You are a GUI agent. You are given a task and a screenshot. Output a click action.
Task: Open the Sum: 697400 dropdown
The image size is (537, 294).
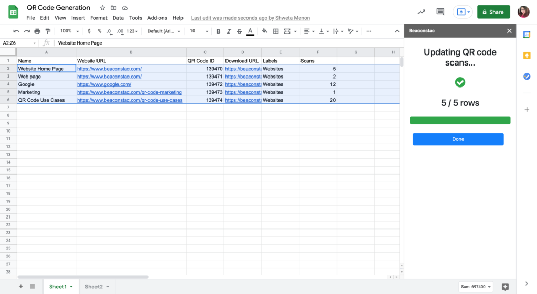coord(476,287)
